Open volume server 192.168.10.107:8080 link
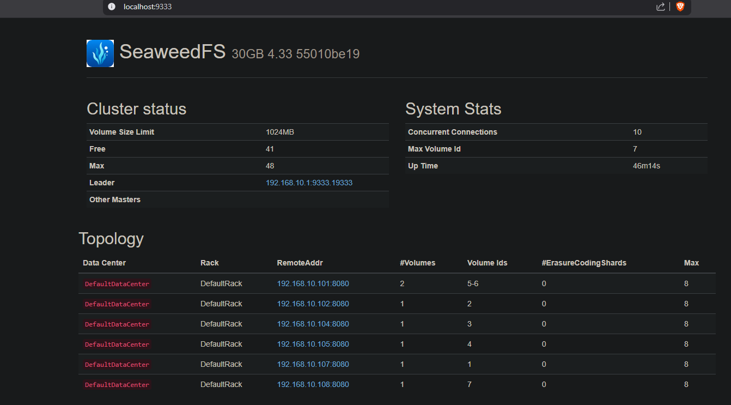The height and width of the screenshot is (405, 731). coord(313,364)
